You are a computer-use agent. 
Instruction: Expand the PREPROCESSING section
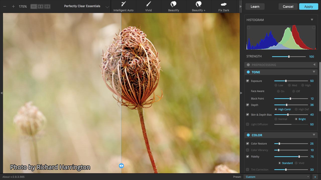click(x=314, y=65)
